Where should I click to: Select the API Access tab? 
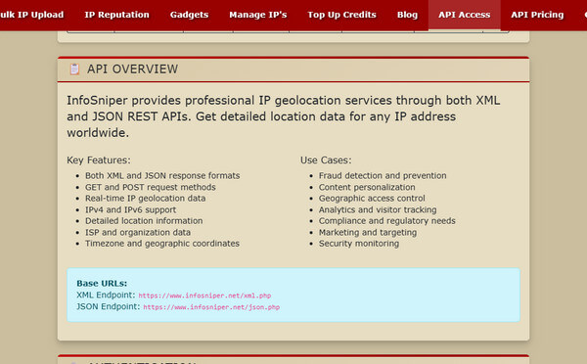point(464,15)
